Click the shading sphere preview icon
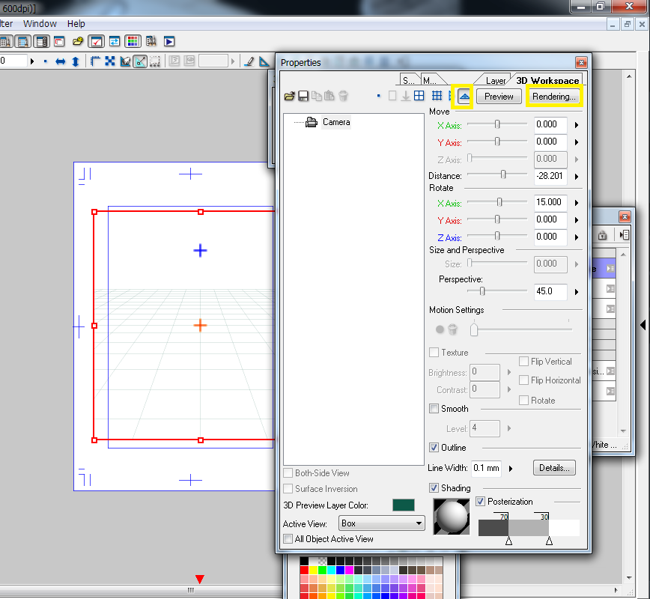Image resolution: width=650 pixels, height=599 pixels. (x=450, y=517)
